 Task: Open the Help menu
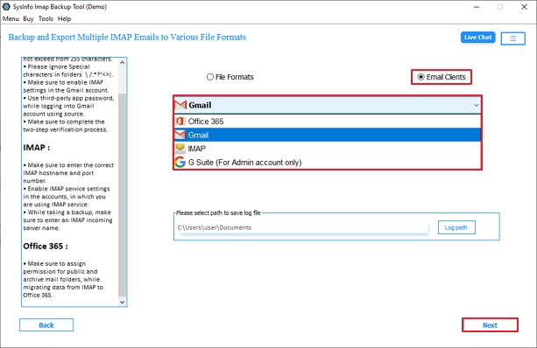coord(64,19)
